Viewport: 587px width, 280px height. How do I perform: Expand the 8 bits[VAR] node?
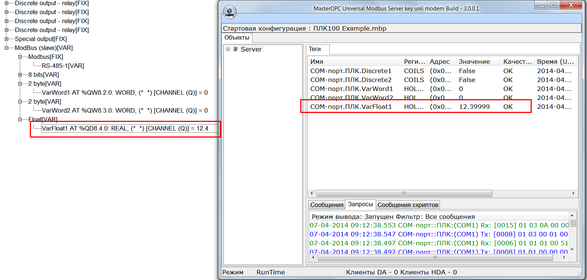click(20, 75)
